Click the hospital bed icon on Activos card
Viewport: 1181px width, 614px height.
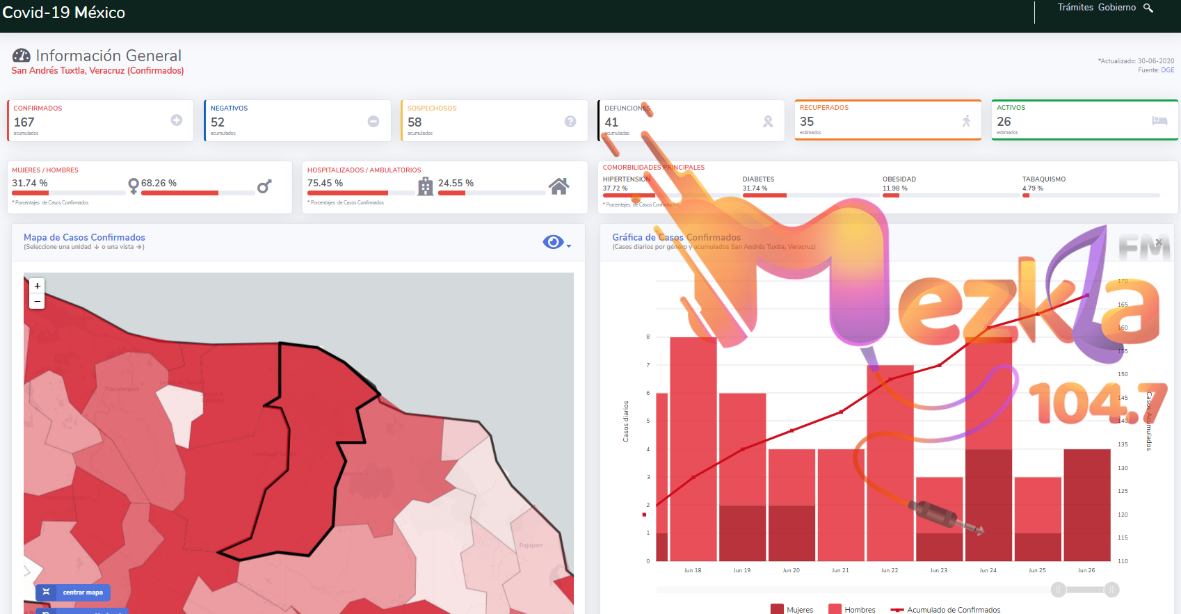coord(1159,120)
